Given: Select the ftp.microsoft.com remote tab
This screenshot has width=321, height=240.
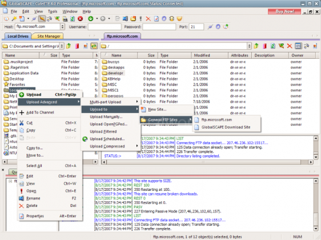Looking at the screenshot, I should (122, 36).
